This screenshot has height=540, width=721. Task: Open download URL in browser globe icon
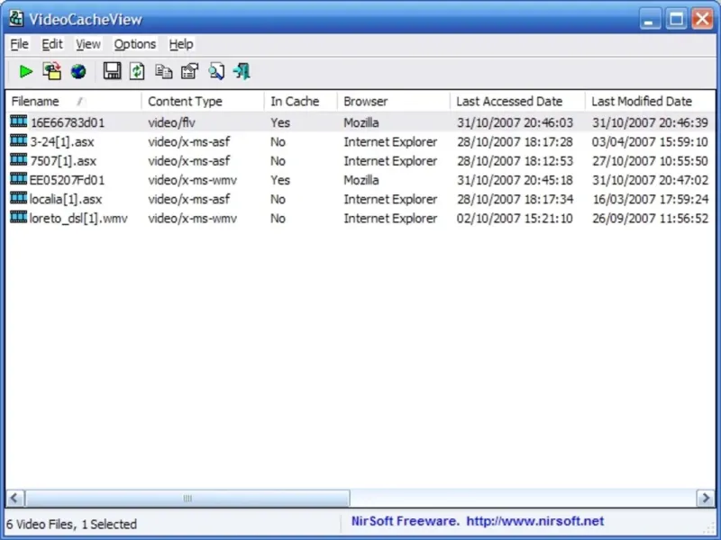click(x=78, y=72)
